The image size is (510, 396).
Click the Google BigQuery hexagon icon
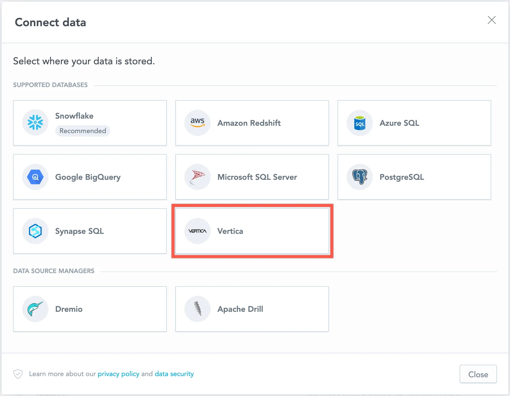35,177
